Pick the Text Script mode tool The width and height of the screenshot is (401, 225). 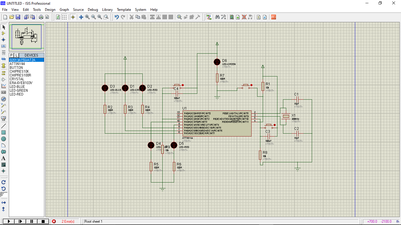coord(4,52)
